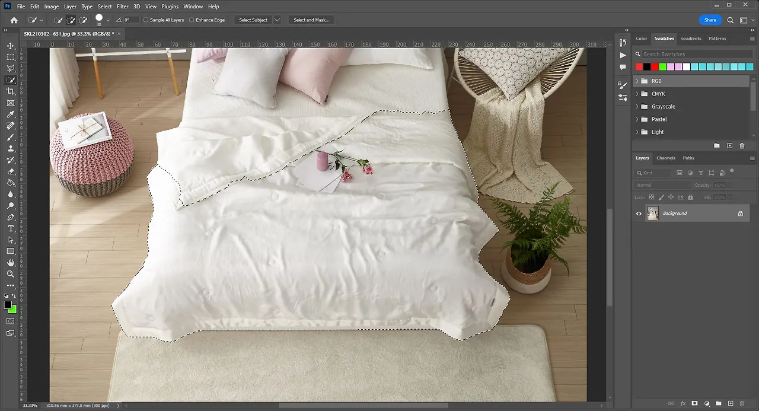Select the Blur tool
Viewport: 759px width, 411px height.
(x=11, y=194)
